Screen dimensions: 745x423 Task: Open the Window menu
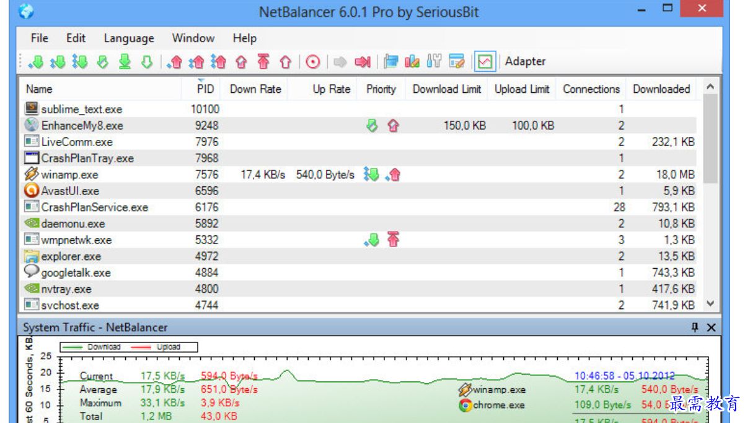coord(193,38)
